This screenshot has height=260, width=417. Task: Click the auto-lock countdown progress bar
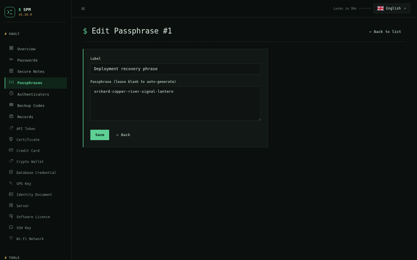[365, 8]
